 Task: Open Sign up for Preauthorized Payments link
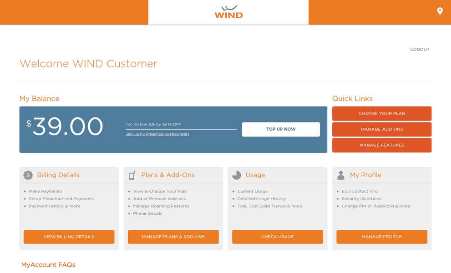coord(157,134)
